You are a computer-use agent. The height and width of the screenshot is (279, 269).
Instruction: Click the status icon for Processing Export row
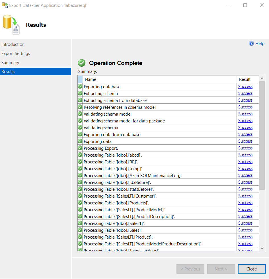point(80,148)
